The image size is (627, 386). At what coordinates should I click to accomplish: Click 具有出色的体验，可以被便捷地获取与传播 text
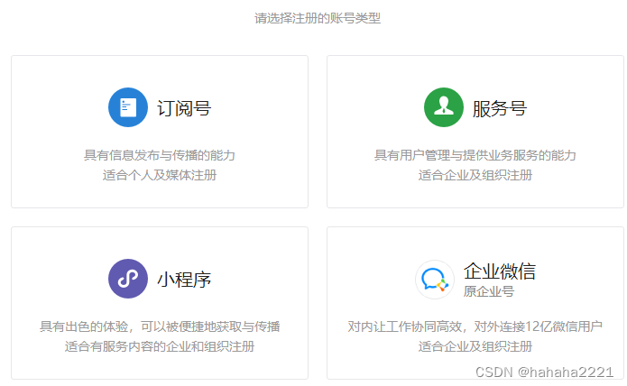[x=160, y=326]
